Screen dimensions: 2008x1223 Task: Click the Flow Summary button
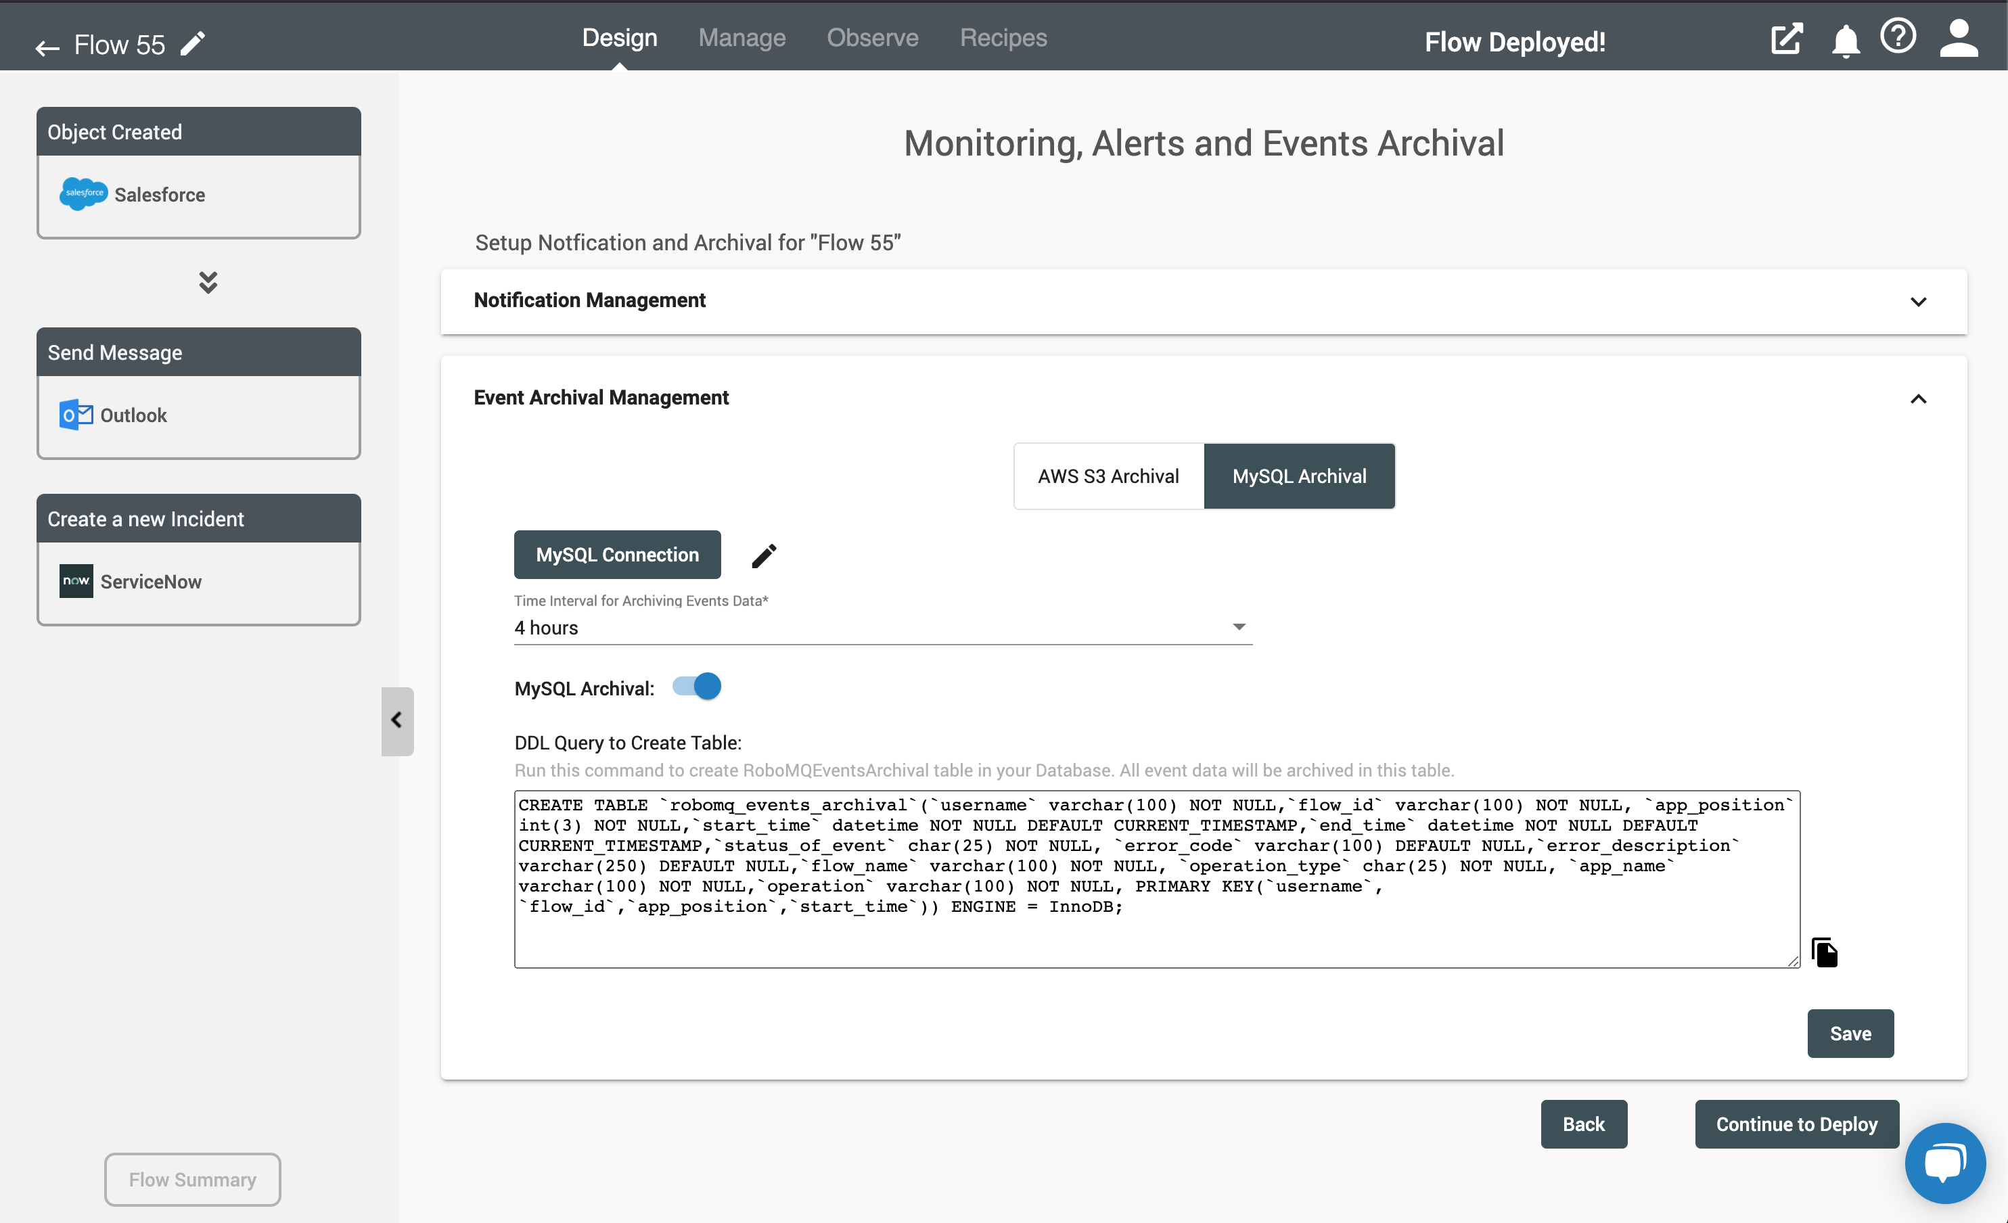click(193, 1178)
